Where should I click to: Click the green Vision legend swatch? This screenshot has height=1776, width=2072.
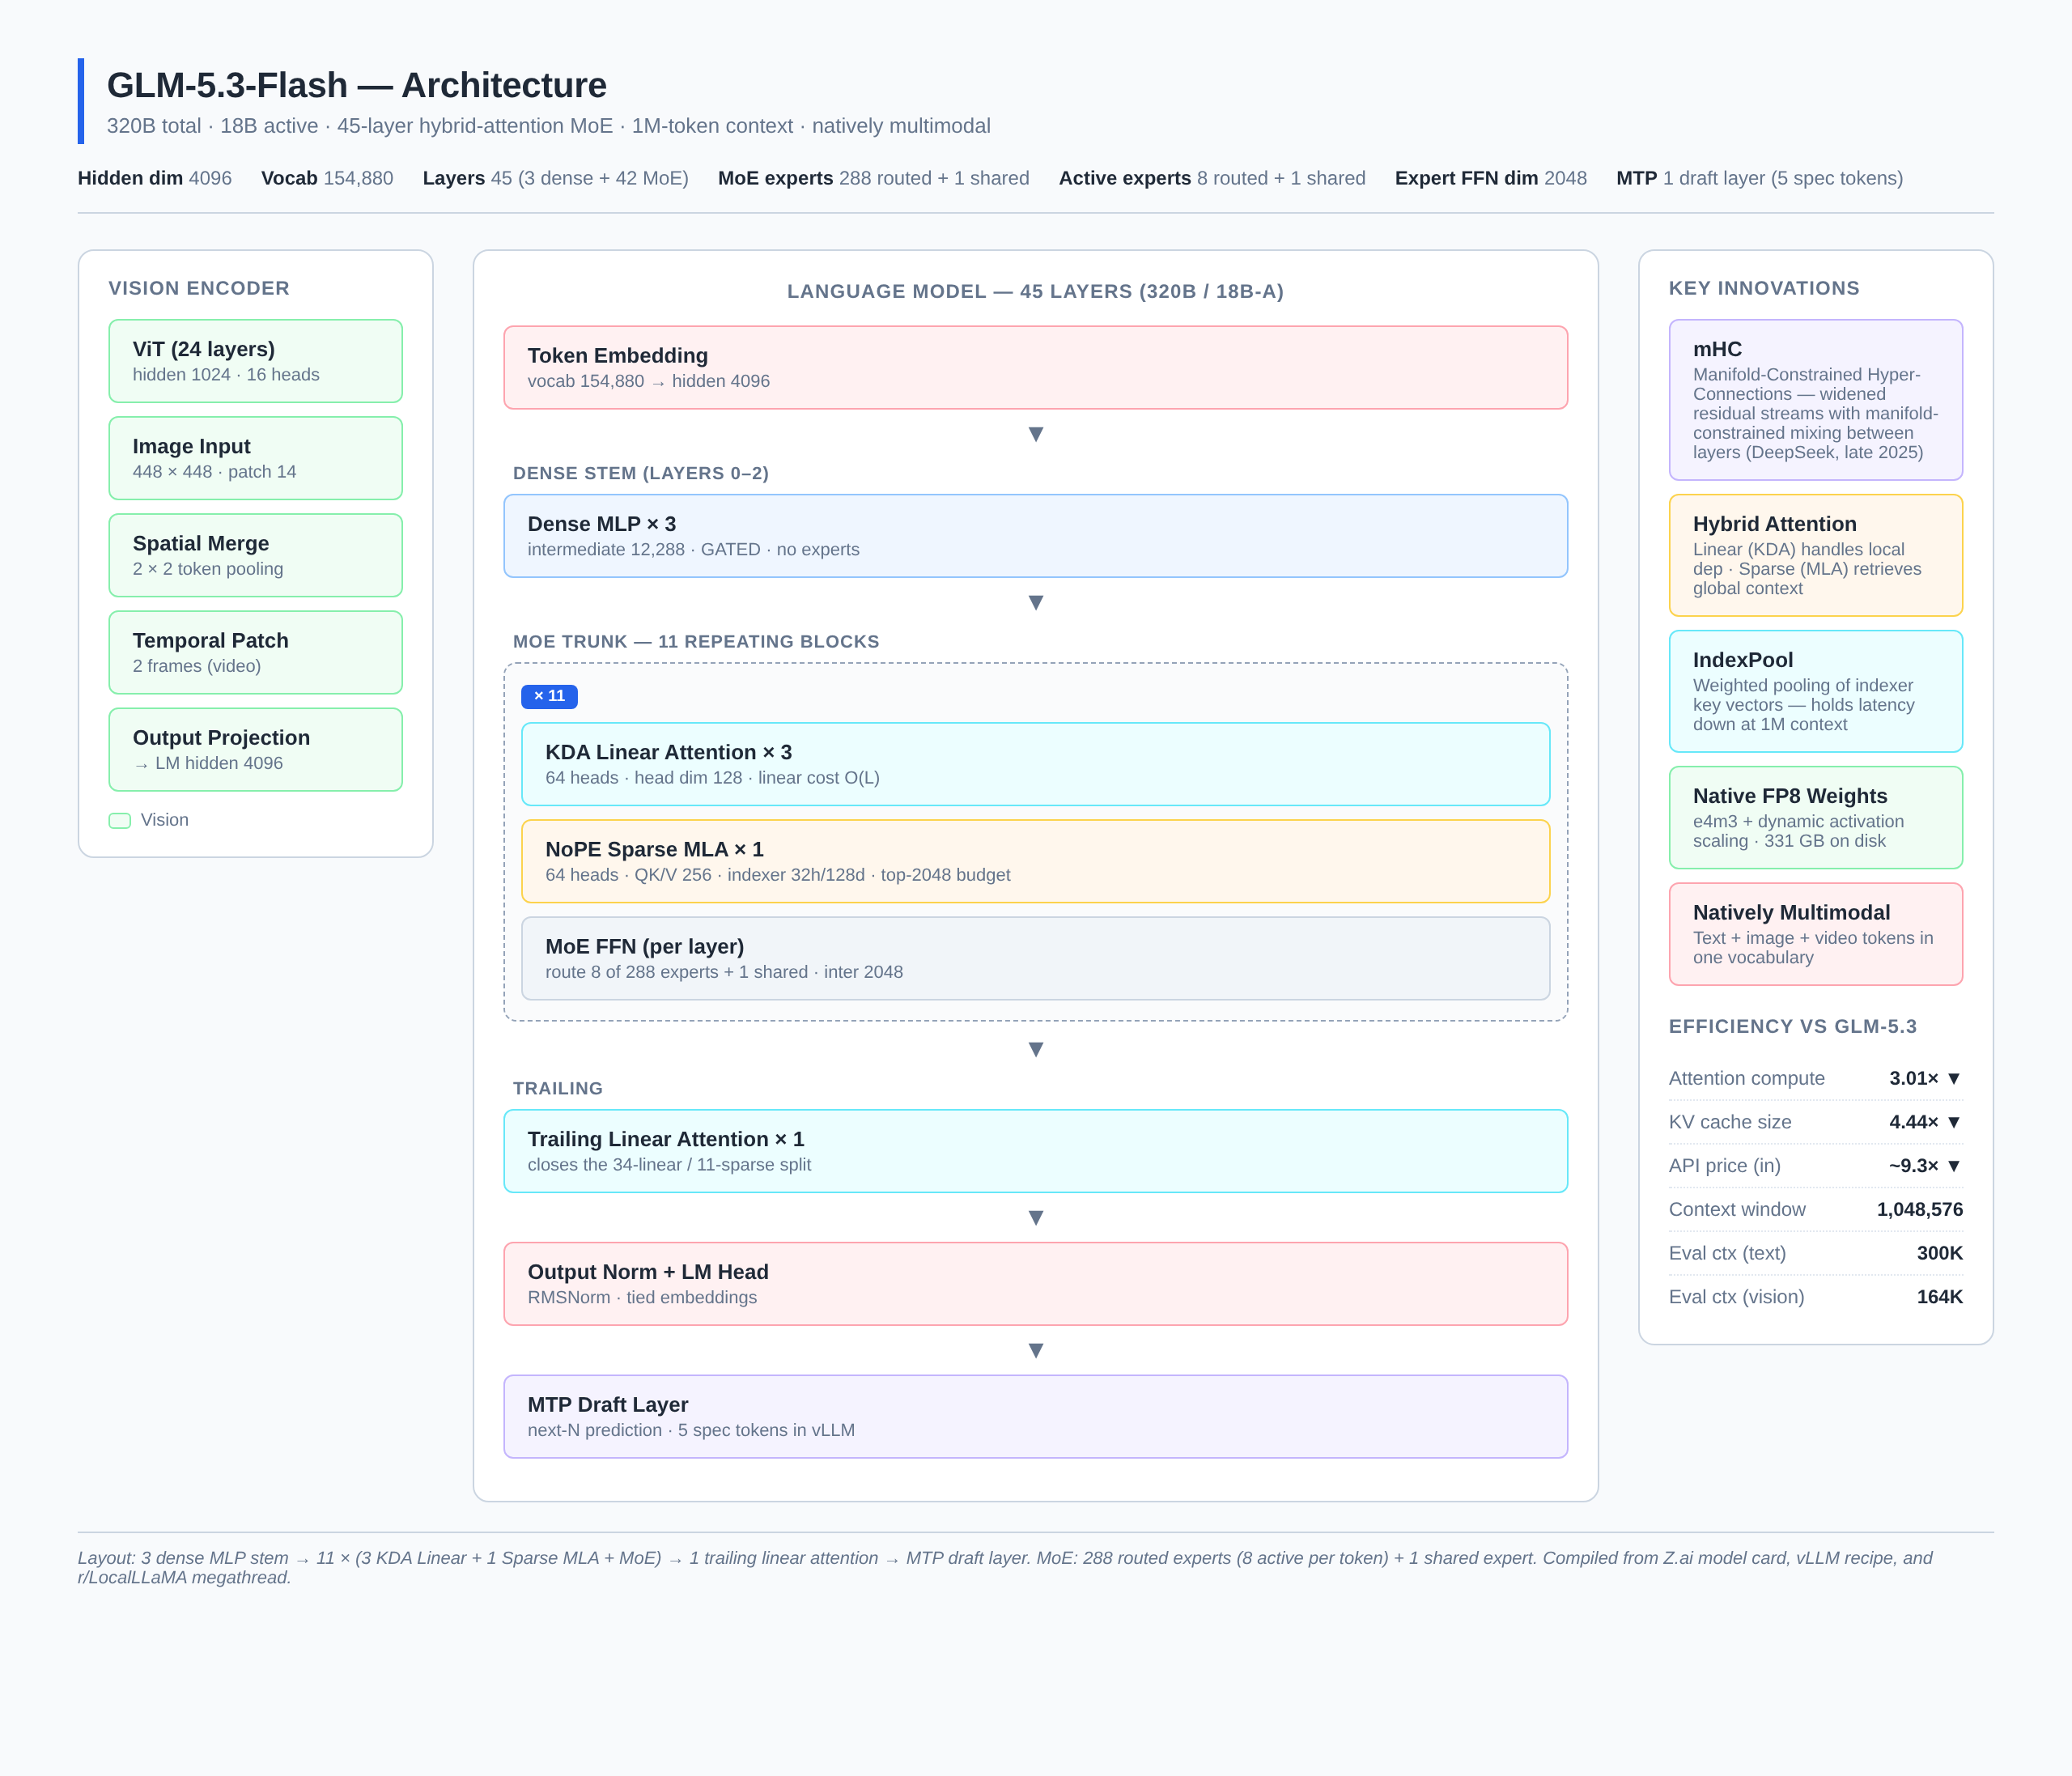[120, 821]
